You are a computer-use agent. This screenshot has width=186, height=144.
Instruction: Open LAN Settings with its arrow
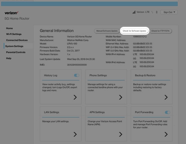75,134
